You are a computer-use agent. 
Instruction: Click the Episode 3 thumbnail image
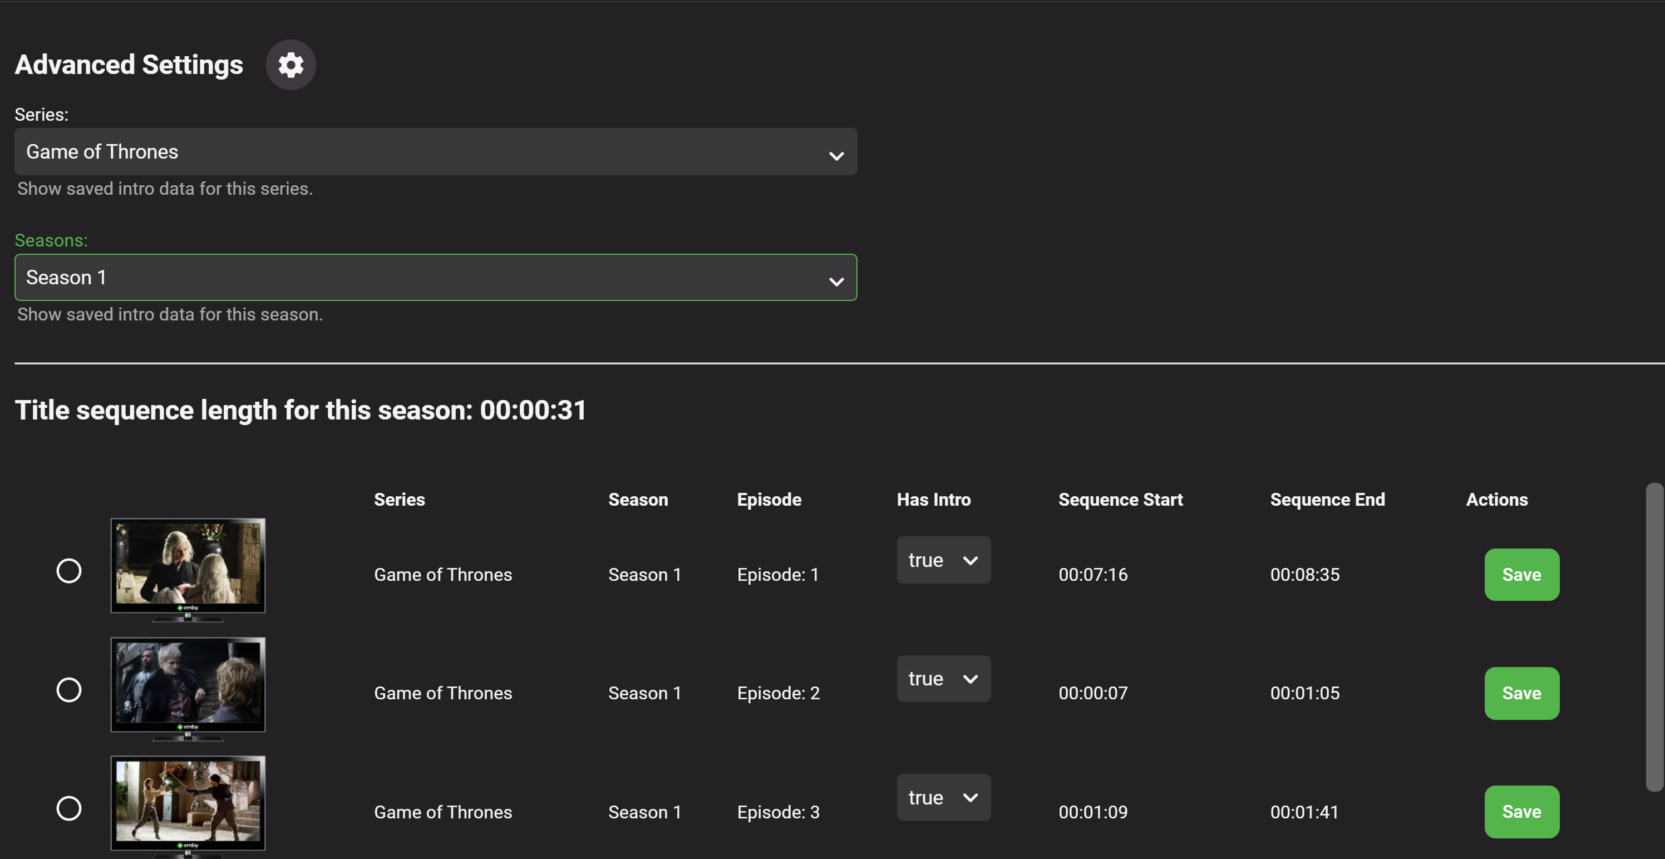tap(188, 803)
